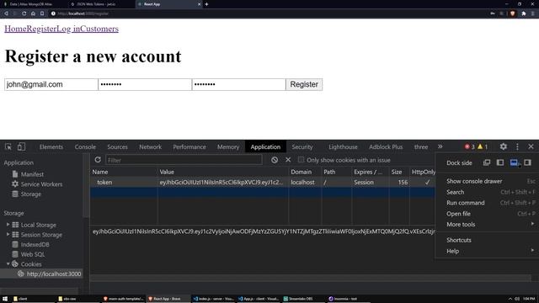Choose Show console drawer menu item
539x303 pixels.
pyautogui.click(x=487, y=181)
